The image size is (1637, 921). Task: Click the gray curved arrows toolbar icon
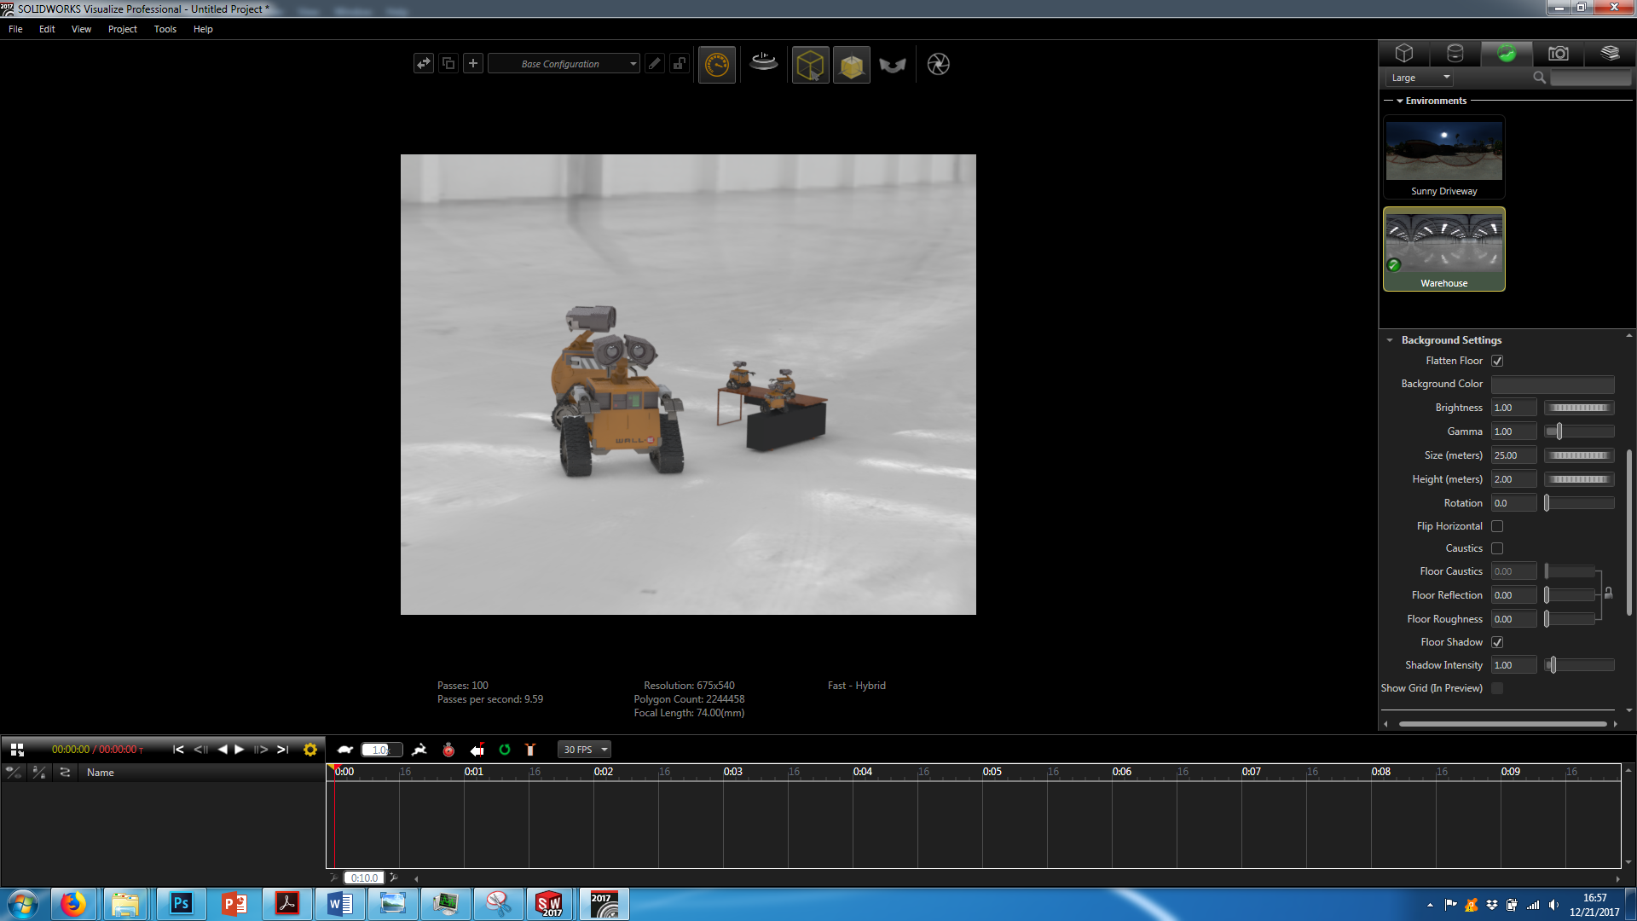pos(893,65)
